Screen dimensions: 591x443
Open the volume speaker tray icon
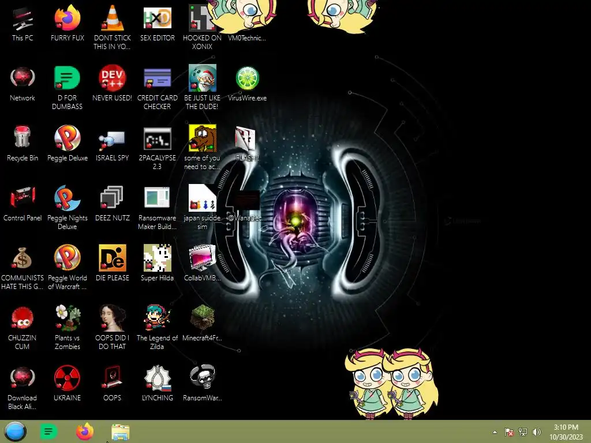coord(536,432)
